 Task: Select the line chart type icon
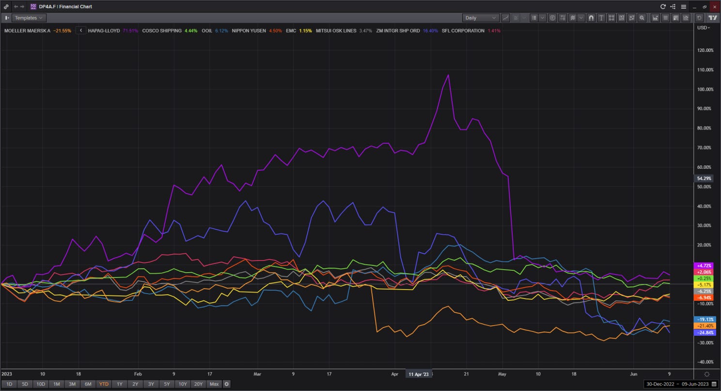506,18
